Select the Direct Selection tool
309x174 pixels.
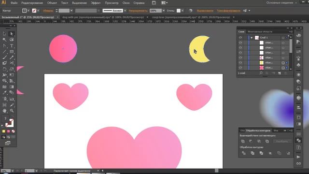click(x=12, y=34)
